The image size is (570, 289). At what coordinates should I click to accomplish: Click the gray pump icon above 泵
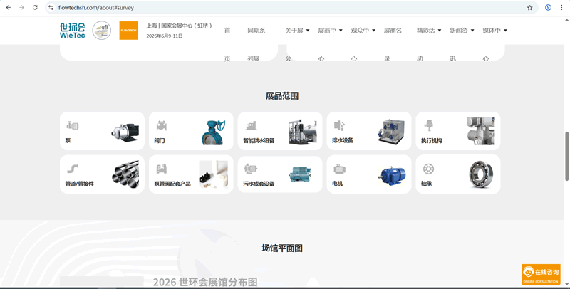pyautogui.click(x=72, y=126)
